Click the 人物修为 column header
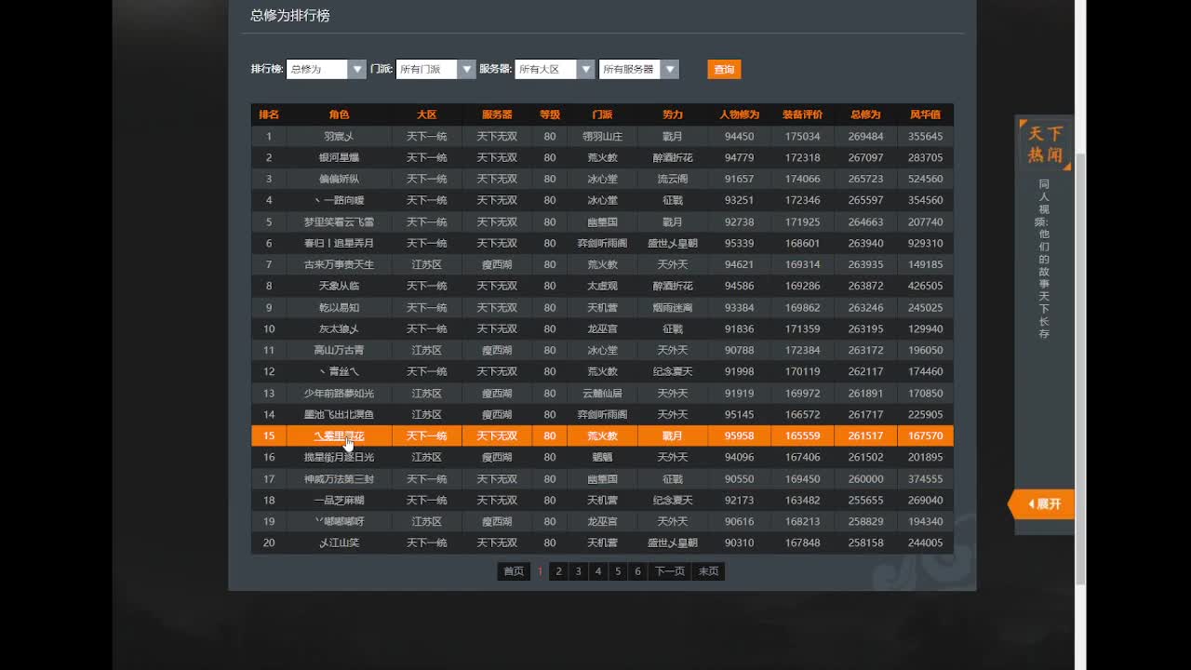The width and height of the screenshot is (1191, 670). tap(739, 114)
